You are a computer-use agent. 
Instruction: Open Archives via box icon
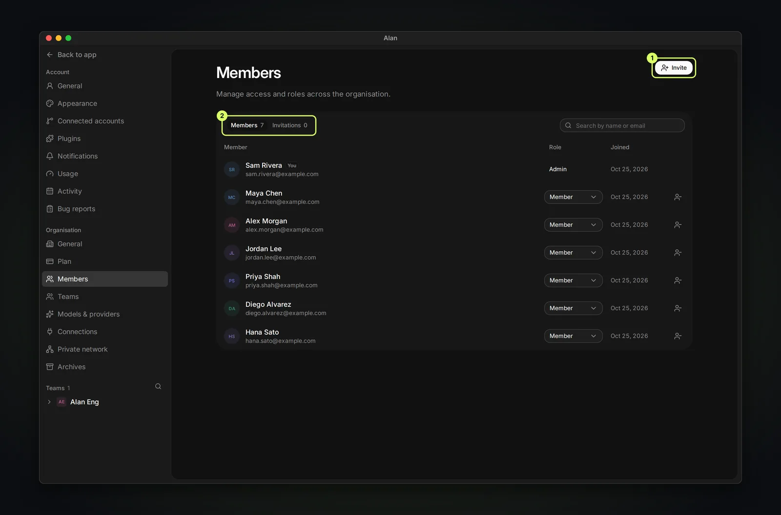[x=50, y=367]
